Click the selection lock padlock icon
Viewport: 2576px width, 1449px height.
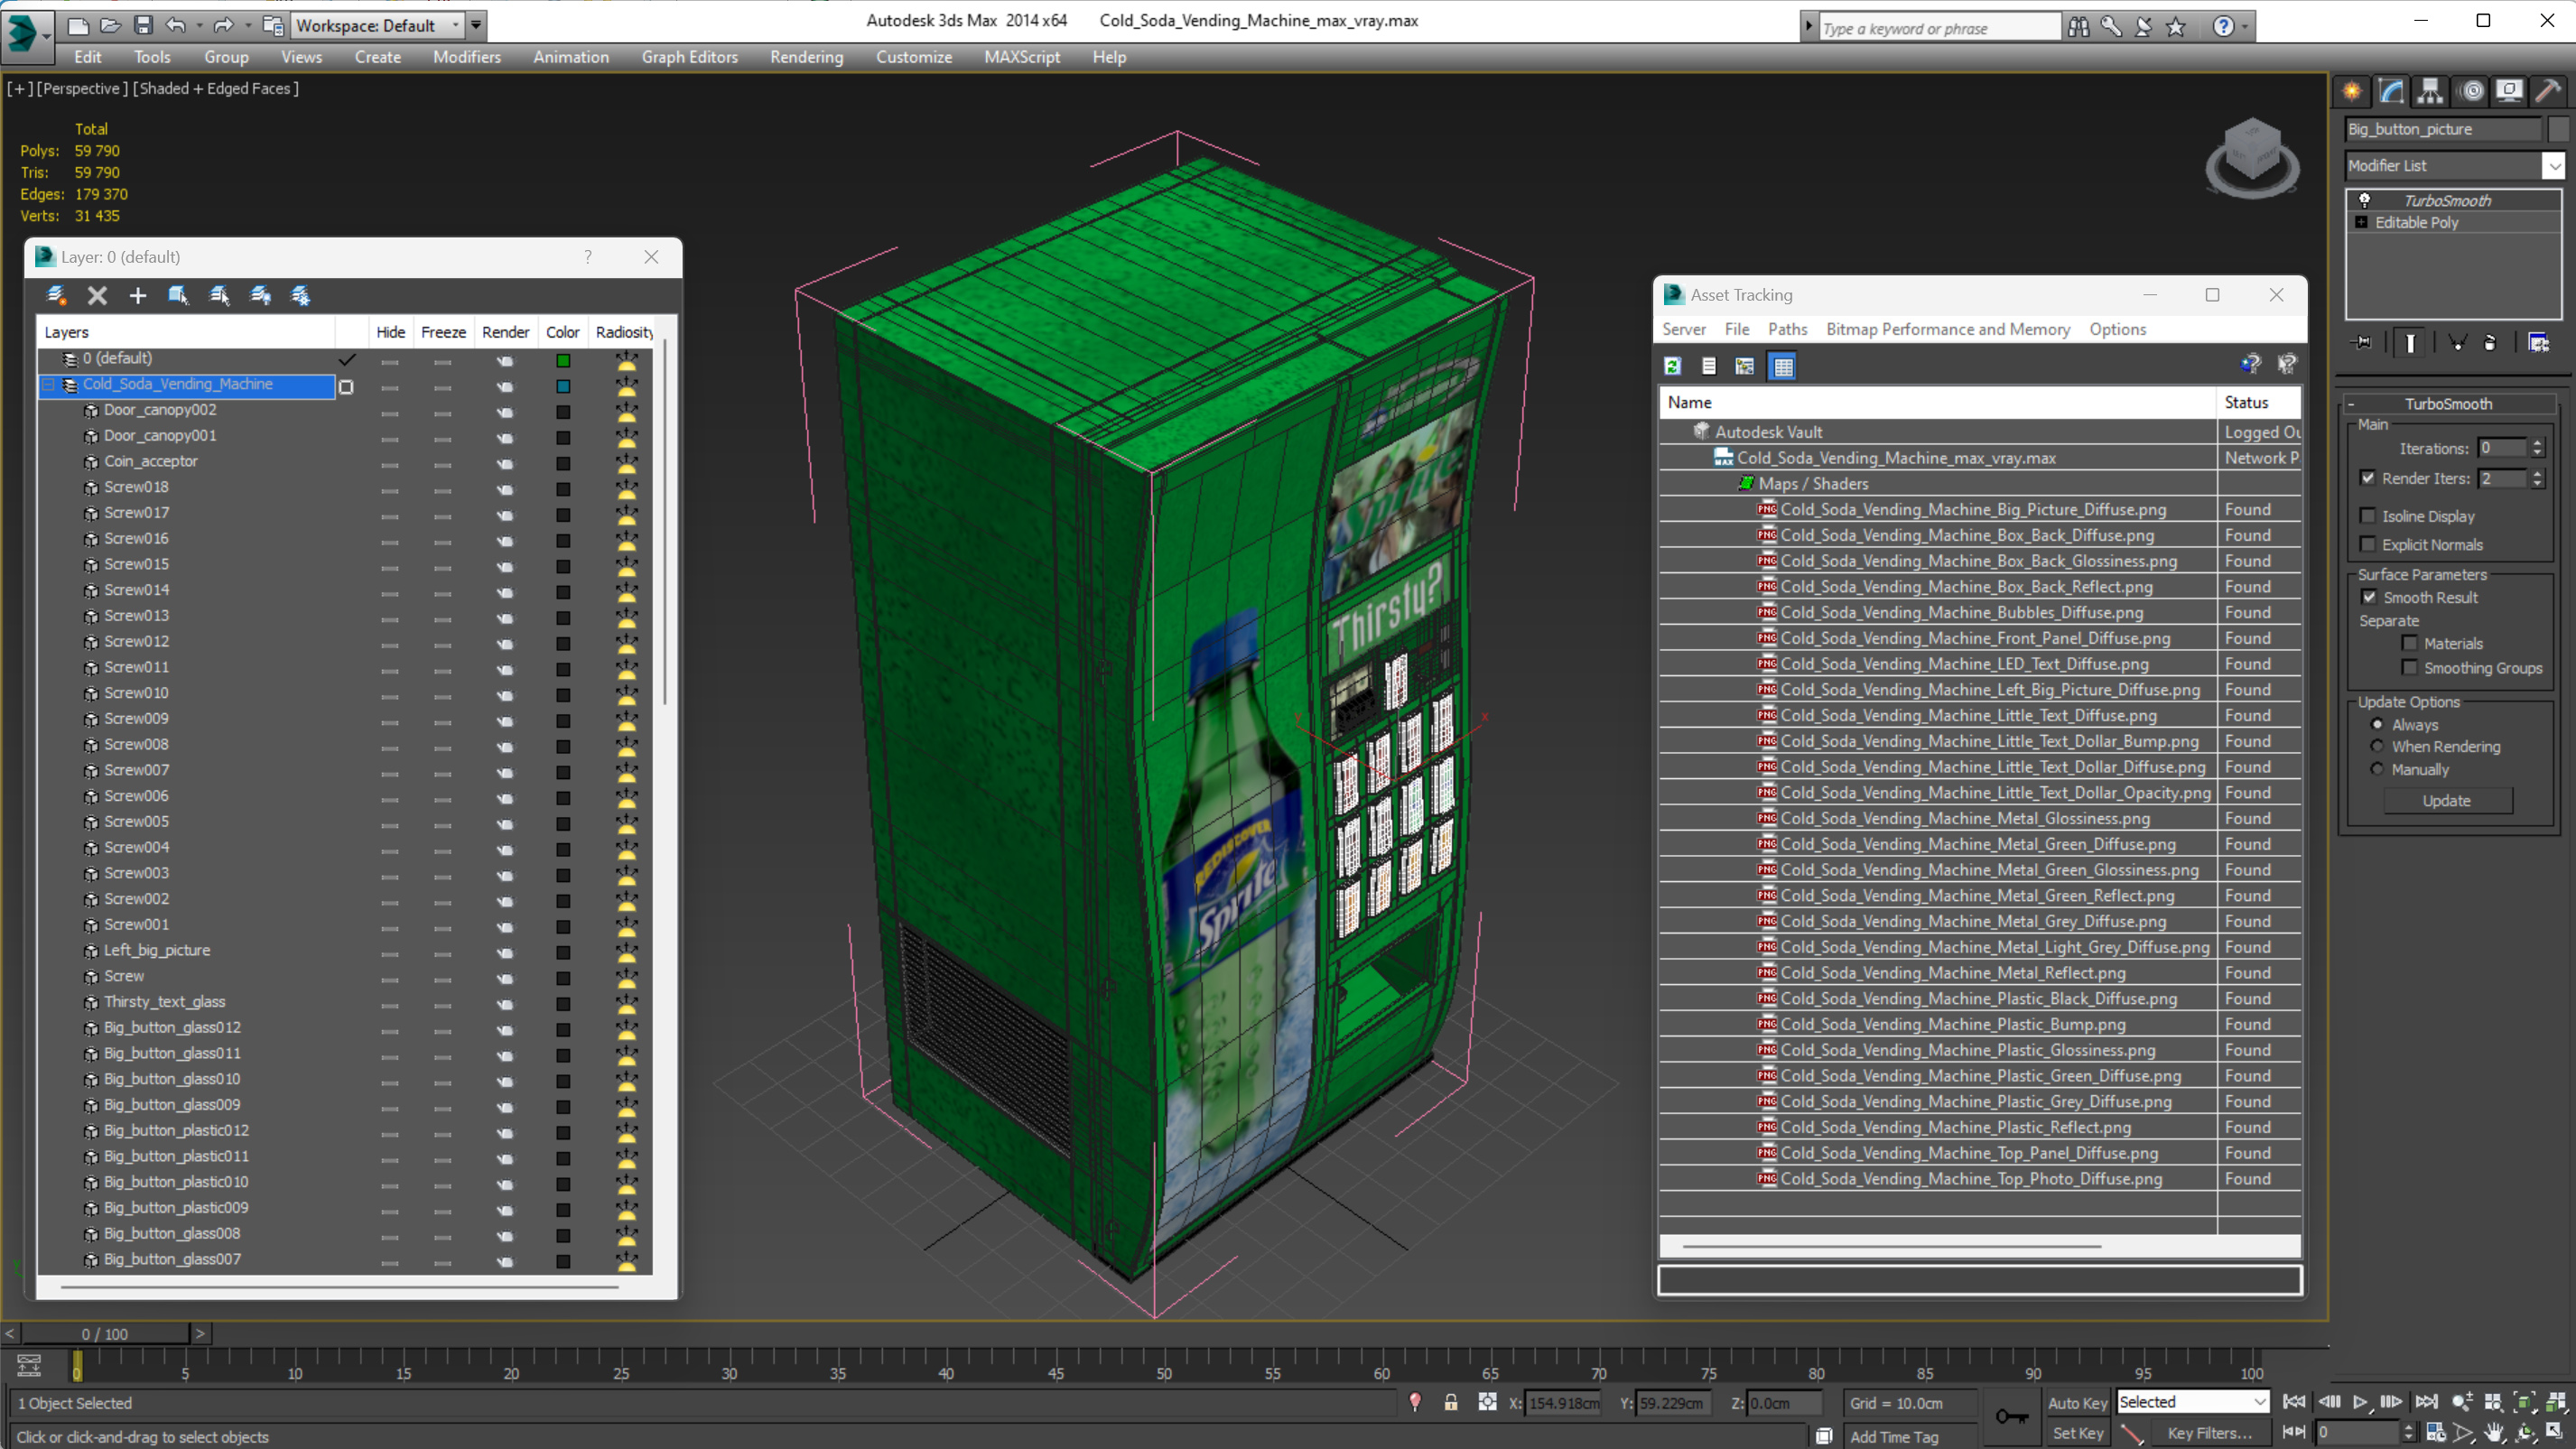pos(1451,1402)
